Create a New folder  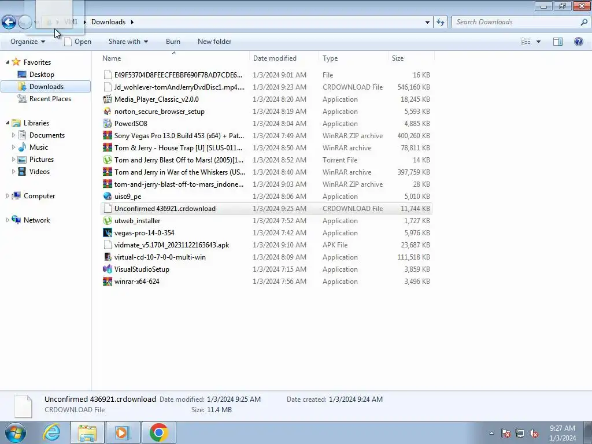tap(214, 42)
